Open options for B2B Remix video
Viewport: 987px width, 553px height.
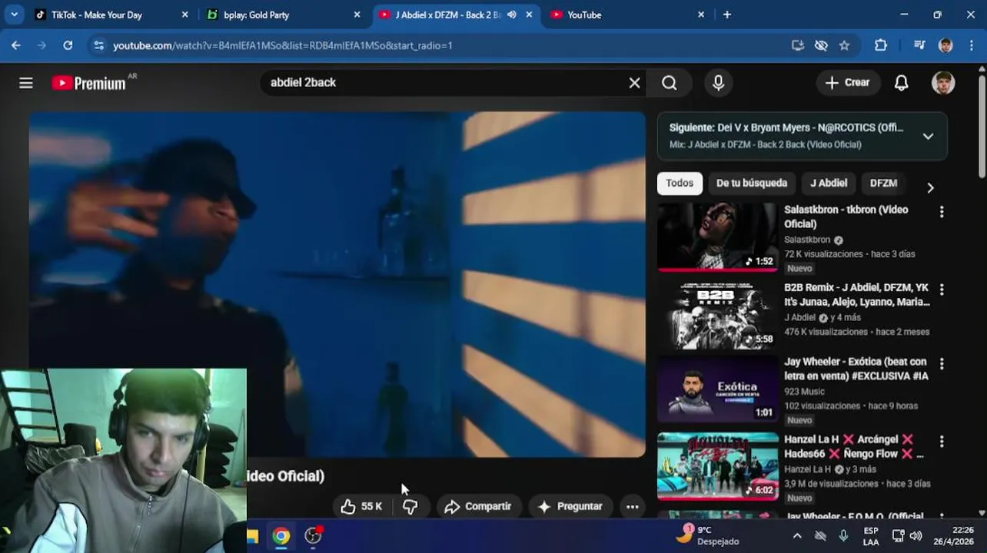click(x=942, y=290)
